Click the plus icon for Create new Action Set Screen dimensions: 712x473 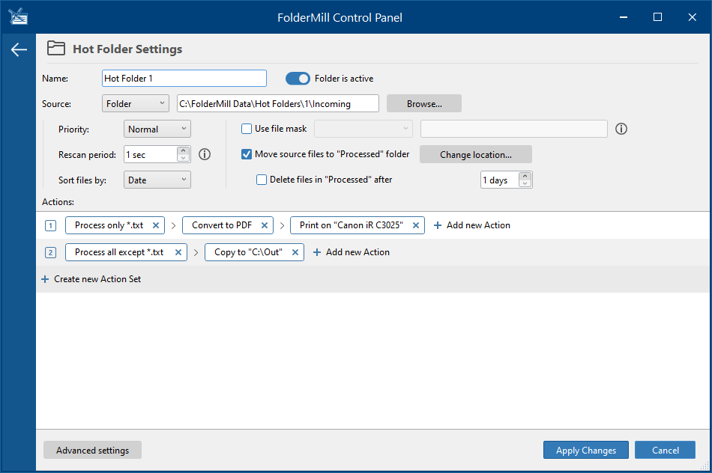(x=45, y=279)
